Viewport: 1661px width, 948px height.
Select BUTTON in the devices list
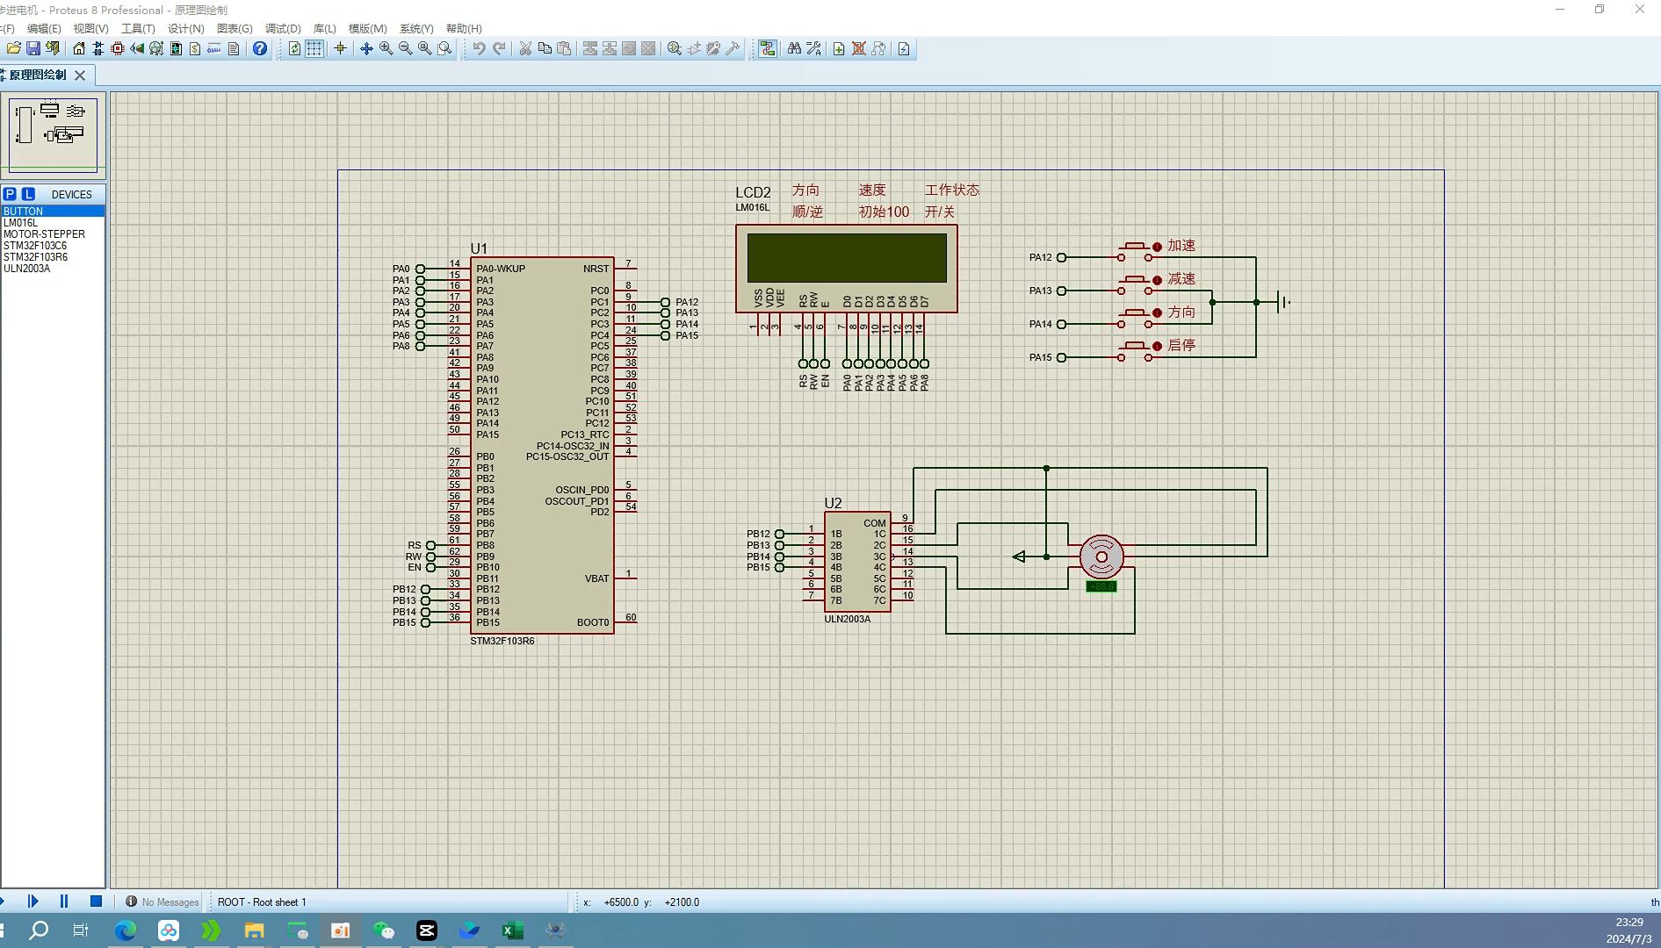[x=53, y=212]
